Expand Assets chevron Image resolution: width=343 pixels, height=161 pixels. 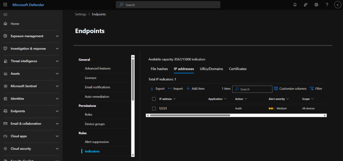pos(57,74)
